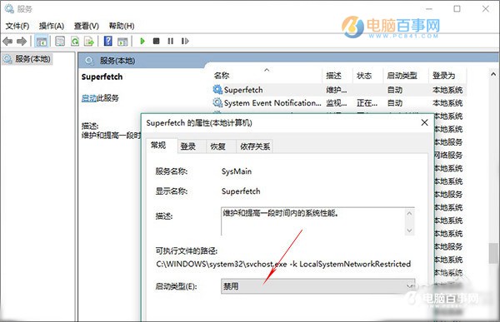
Task: Click the Back arrow in the toolbar
Action: pos(7,41)
